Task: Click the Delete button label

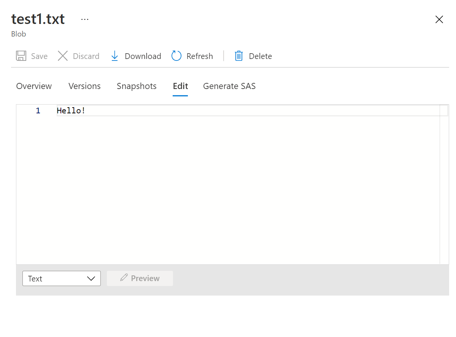Action: [x=260, y=56]
